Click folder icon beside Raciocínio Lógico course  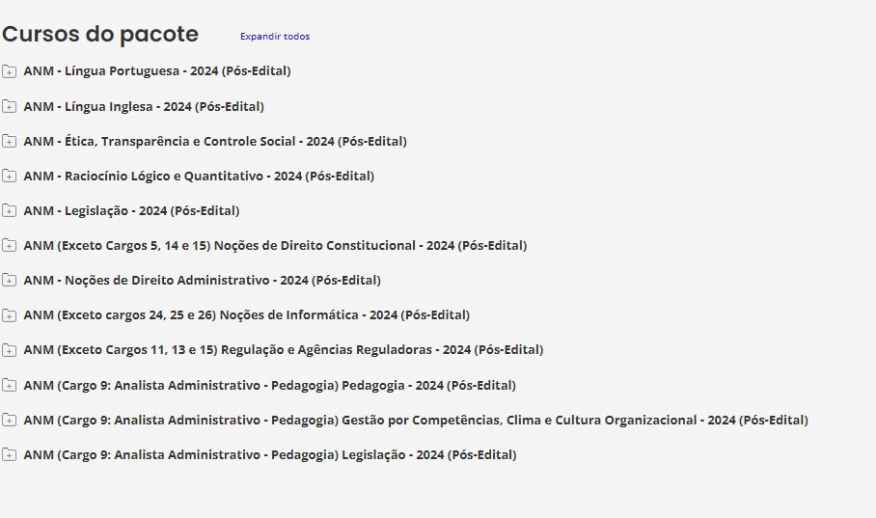point(9,176)
